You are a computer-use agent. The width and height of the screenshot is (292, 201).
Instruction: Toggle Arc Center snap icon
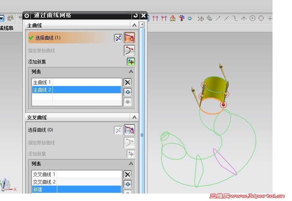(x=252, y=18)
